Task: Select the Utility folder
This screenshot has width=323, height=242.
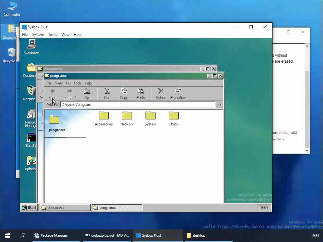Action: point(174,118)
